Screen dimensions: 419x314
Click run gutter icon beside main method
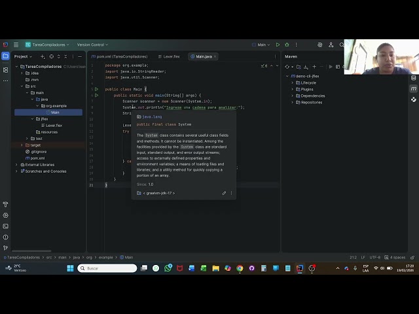pos(97,95)
